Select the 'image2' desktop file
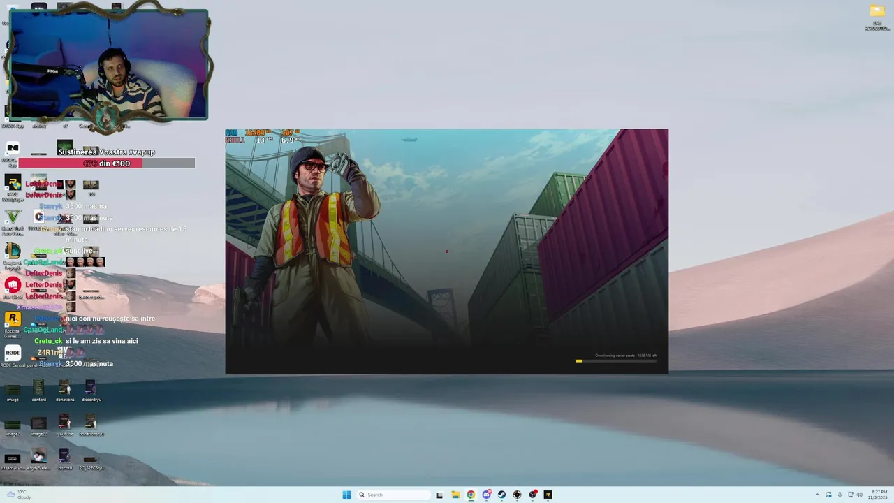Screen dimensions: 894x503 coord(13,426)
